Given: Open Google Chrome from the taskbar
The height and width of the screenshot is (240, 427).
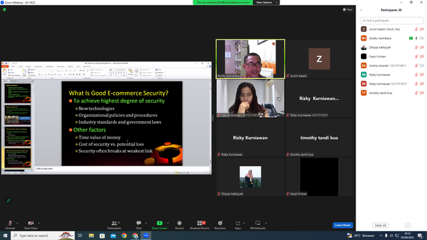Looking at the screenshot, I should (x=124, y=235).
